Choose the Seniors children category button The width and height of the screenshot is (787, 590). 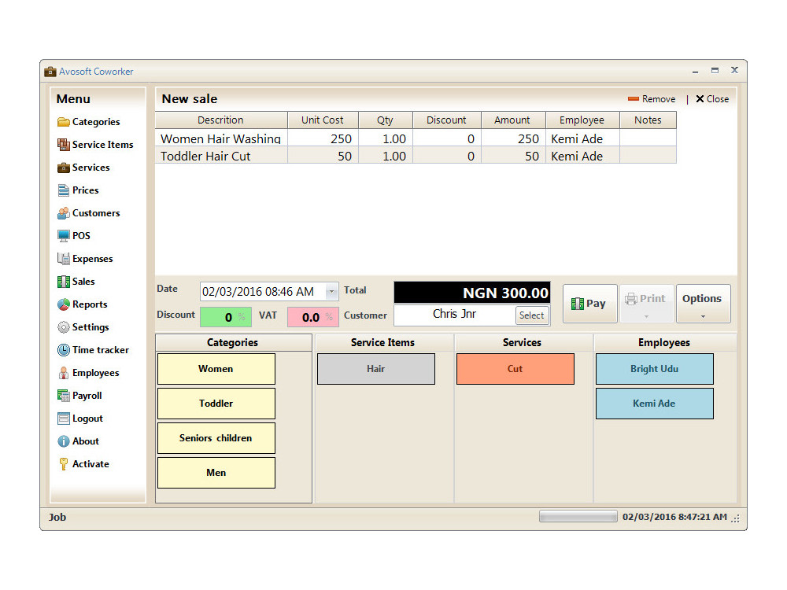[x=216, y=438]
